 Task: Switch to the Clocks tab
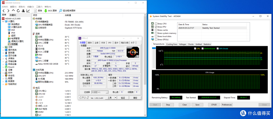[191, 44]
